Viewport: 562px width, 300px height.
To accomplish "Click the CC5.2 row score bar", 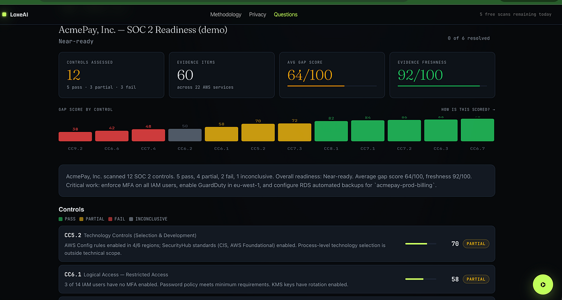I will click(x=421, y=244).
